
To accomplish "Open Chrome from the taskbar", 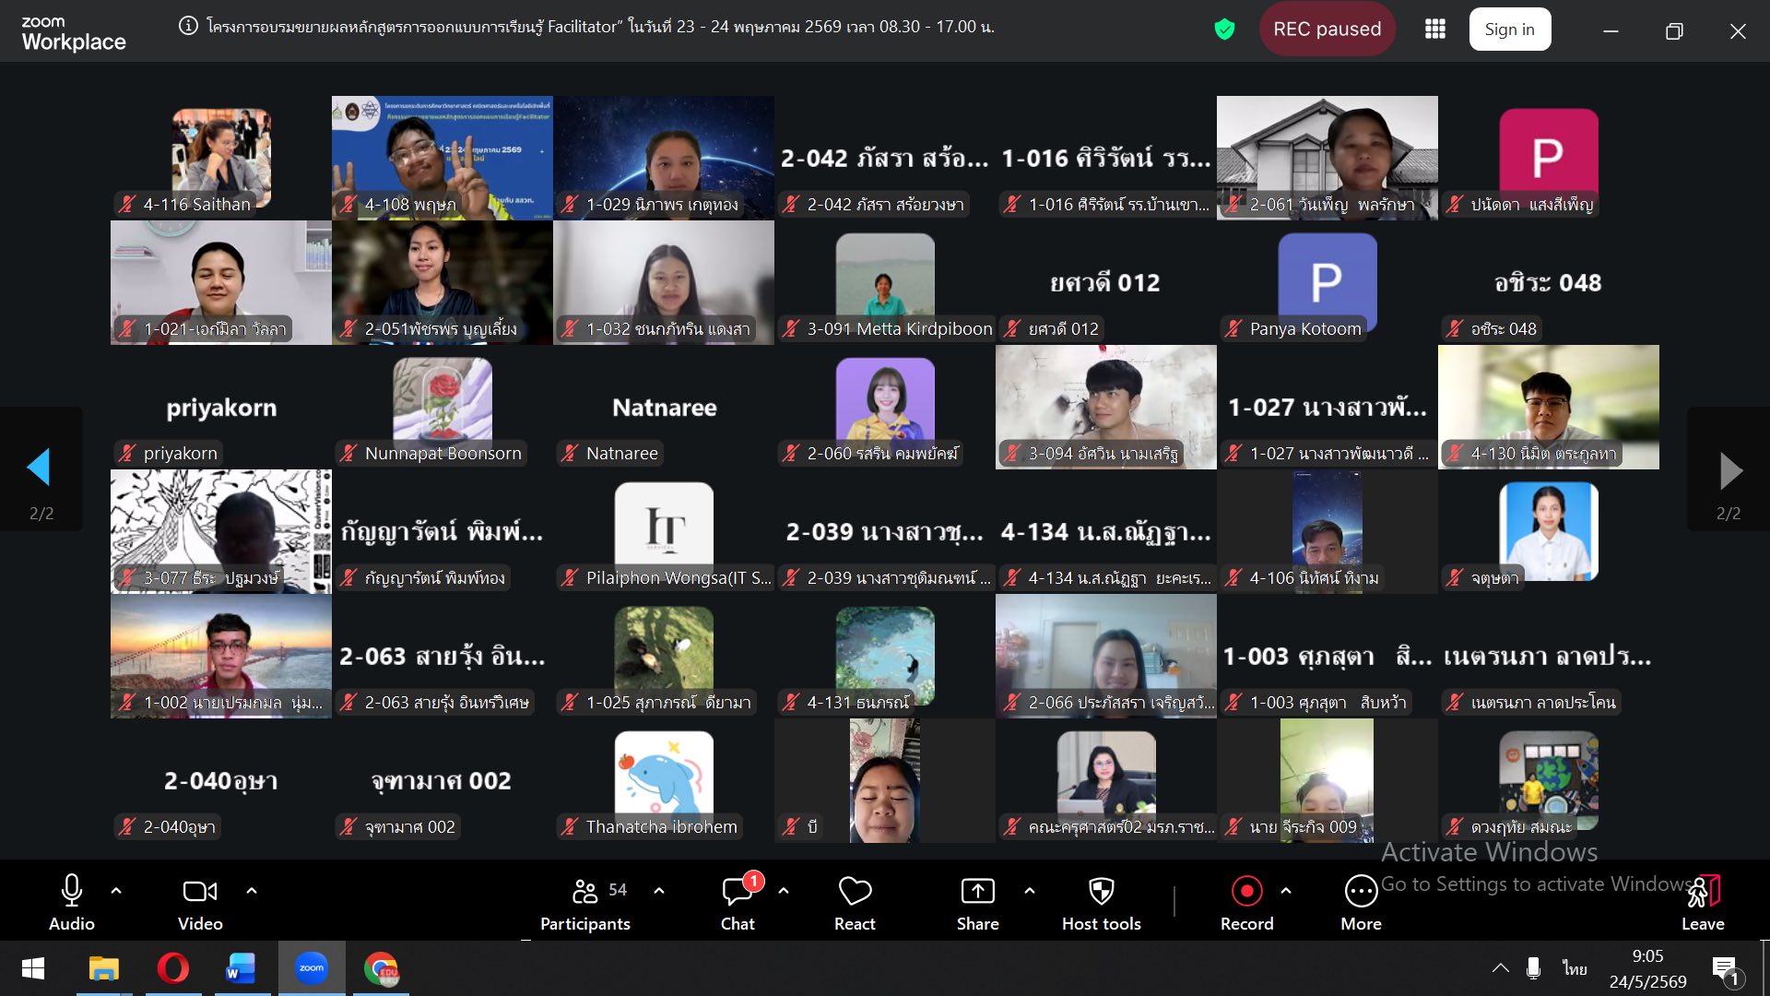I will [x=381, y=968].
